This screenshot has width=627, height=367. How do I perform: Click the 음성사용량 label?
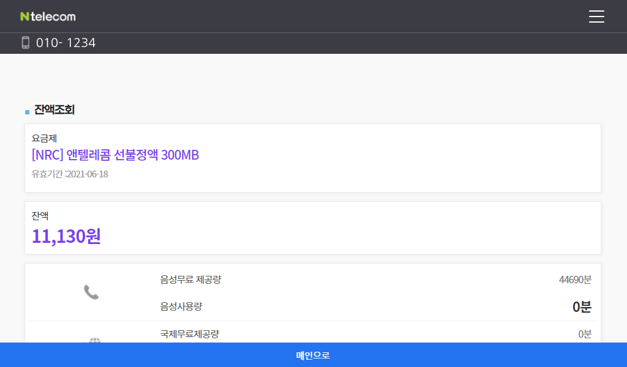tap(181, 306)
